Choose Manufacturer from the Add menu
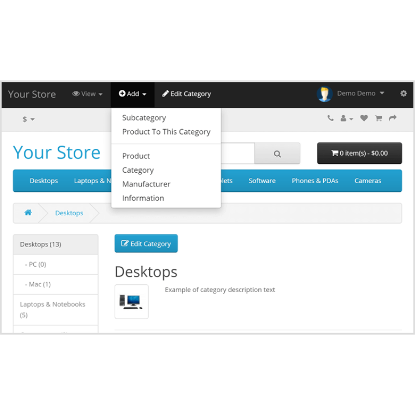Image resolution: width=415 pixels, height=415 pixels. coord(146,184)
